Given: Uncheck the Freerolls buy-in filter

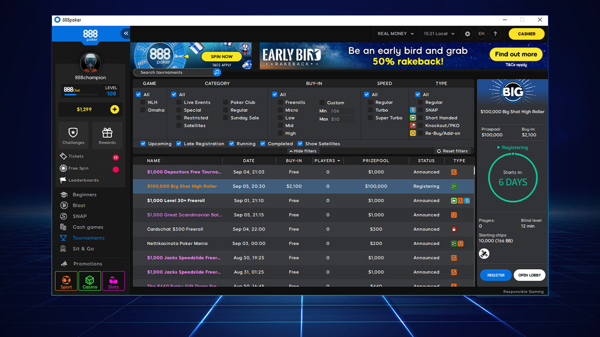Looking at the screenshot, I should (281, 102).
